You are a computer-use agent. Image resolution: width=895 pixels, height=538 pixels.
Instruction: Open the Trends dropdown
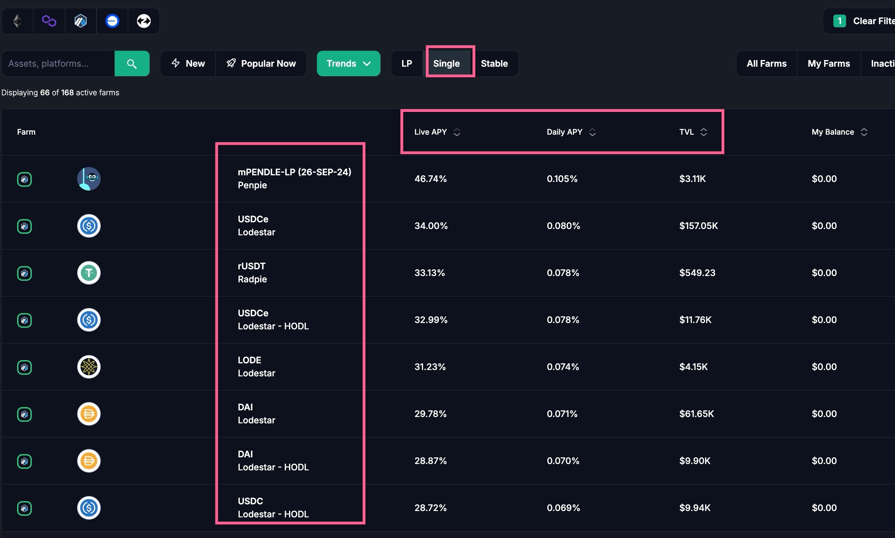click(348, 64)
